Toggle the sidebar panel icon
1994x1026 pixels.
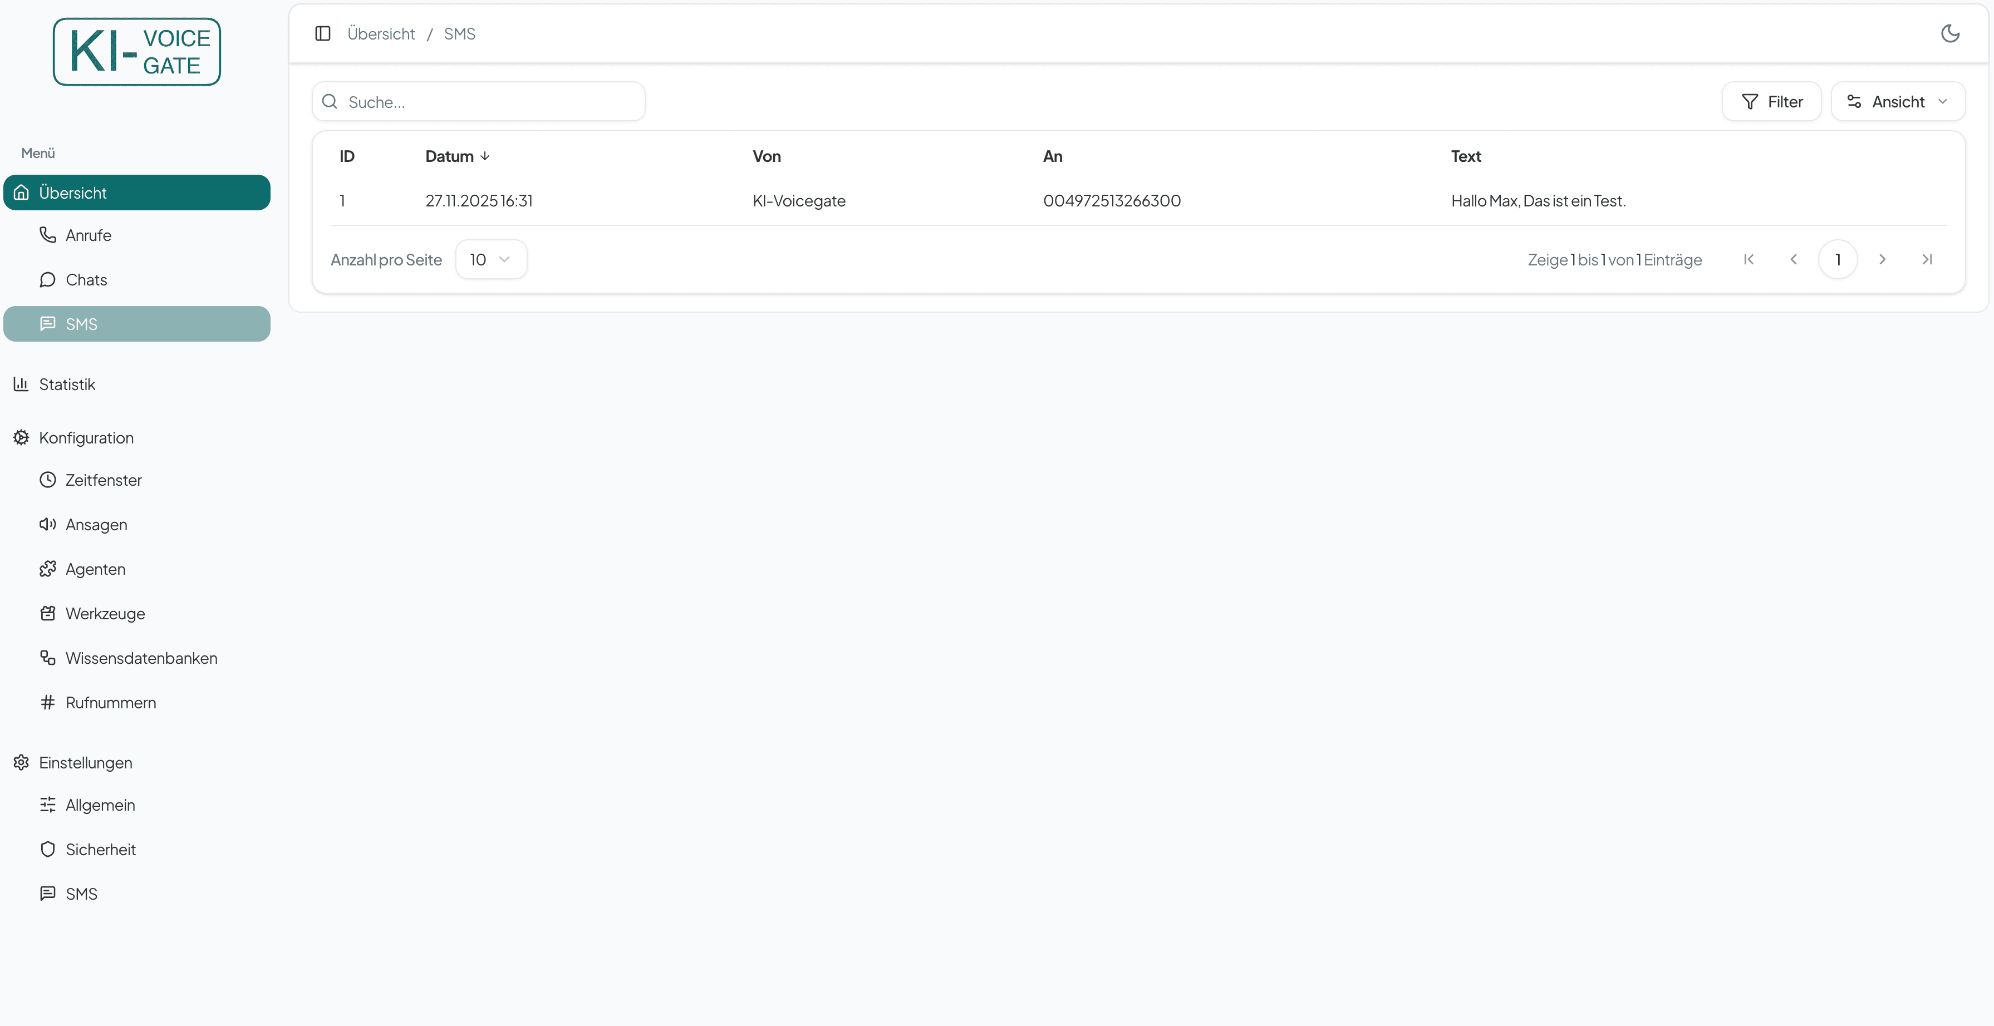323,33
